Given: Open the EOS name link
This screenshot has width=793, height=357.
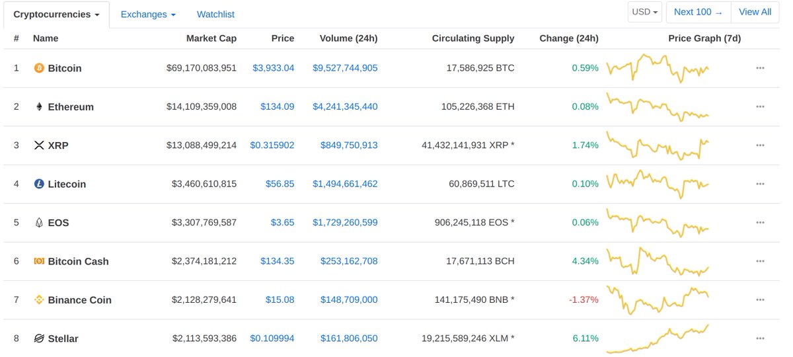Looking at the screenshot, I should coord(58,223).
